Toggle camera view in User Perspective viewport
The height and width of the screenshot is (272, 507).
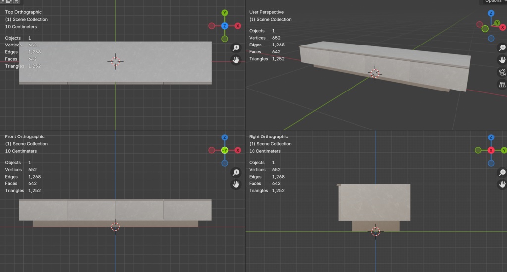pyautogui.click(x=502, y=72)
